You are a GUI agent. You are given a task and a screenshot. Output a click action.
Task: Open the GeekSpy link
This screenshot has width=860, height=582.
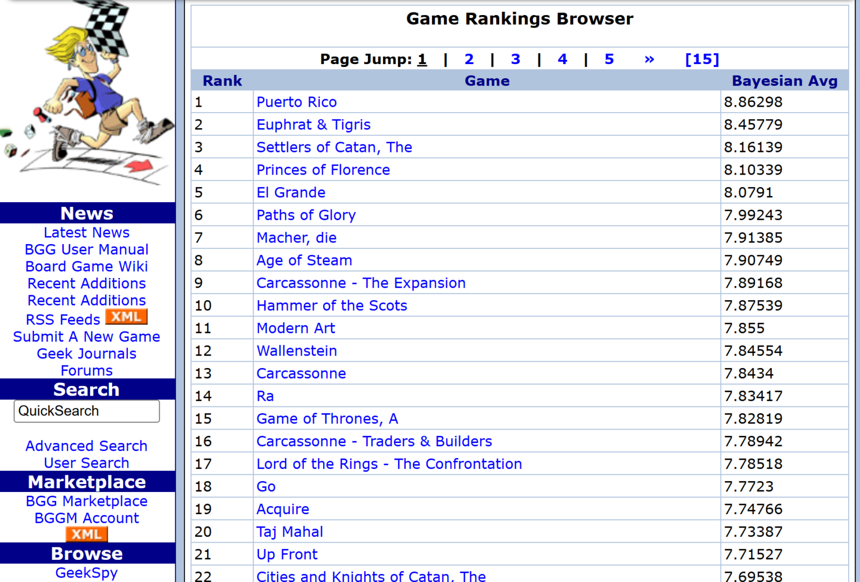pos(87,573)
